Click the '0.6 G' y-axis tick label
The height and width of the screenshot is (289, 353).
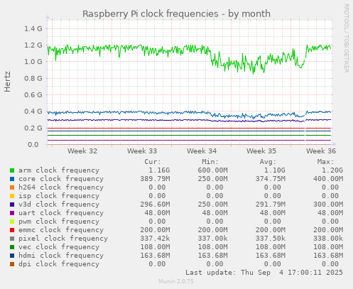(x=33, y=95)
